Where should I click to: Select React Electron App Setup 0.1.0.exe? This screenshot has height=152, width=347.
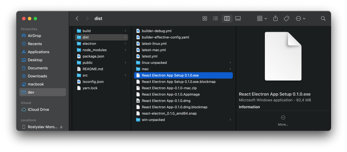pyautogui.click(x=183, y=75)
